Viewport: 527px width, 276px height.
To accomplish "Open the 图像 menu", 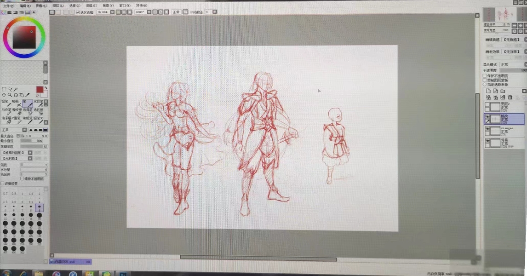I will [41, 6].
